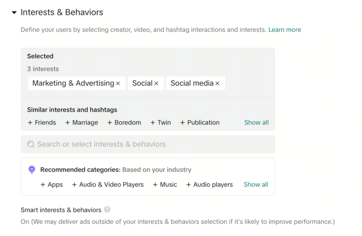Screen dimensions: 362x236
Task: Add the Marriage similar interest
Action: (x=81, y=122)
